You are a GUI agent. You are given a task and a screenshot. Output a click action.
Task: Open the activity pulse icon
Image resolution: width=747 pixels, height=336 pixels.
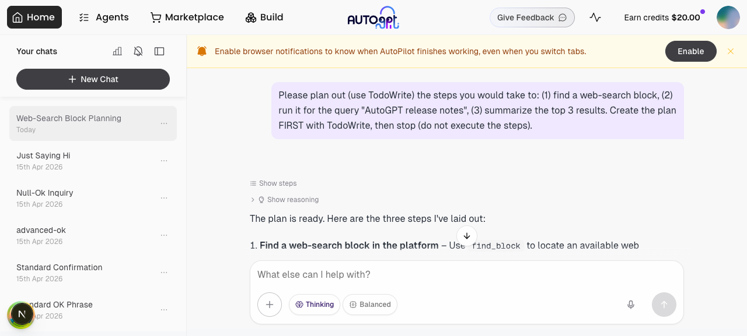[x=595, y=17]
